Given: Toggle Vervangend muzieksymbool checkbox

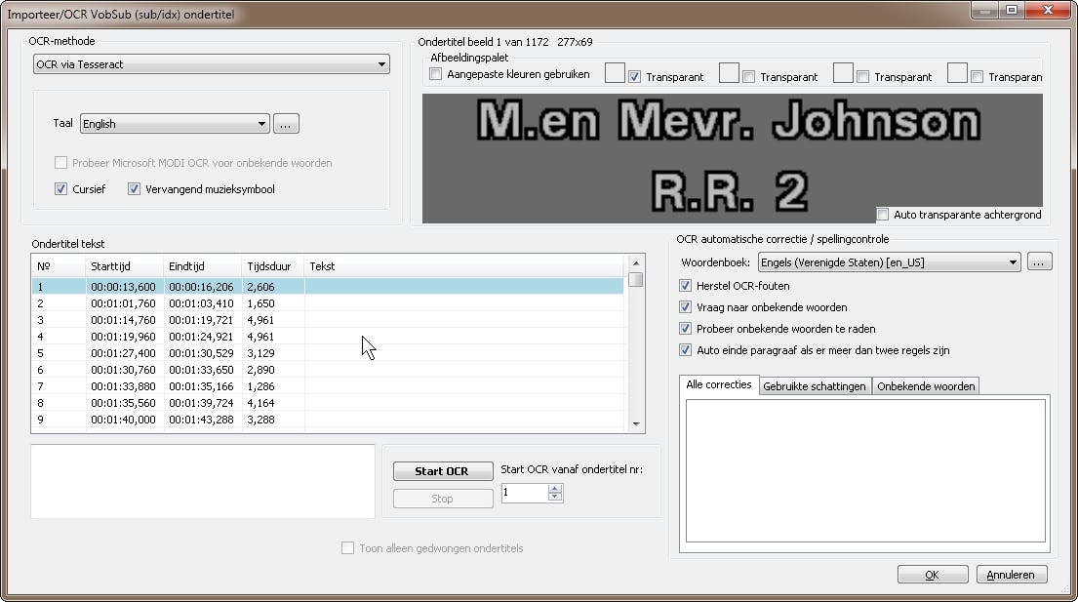Looking at the screenshot, I should [x=134, y=189].
